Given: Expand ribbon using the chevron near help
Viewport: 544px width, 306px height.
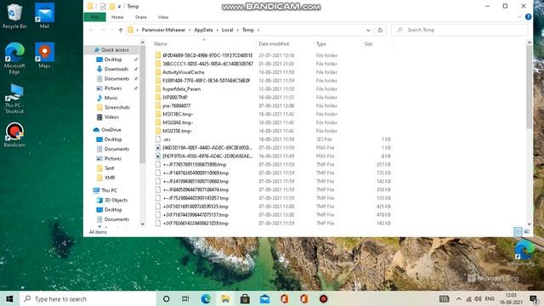Looking at the screenshot, I should [x=519, y=17].
